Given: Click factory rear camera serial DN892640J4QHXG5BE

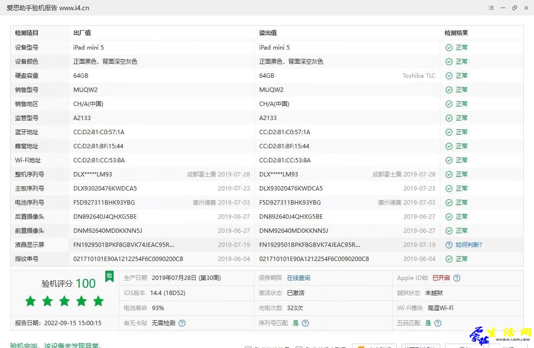Looking at the screenshot, I should (x=105, y=216).
